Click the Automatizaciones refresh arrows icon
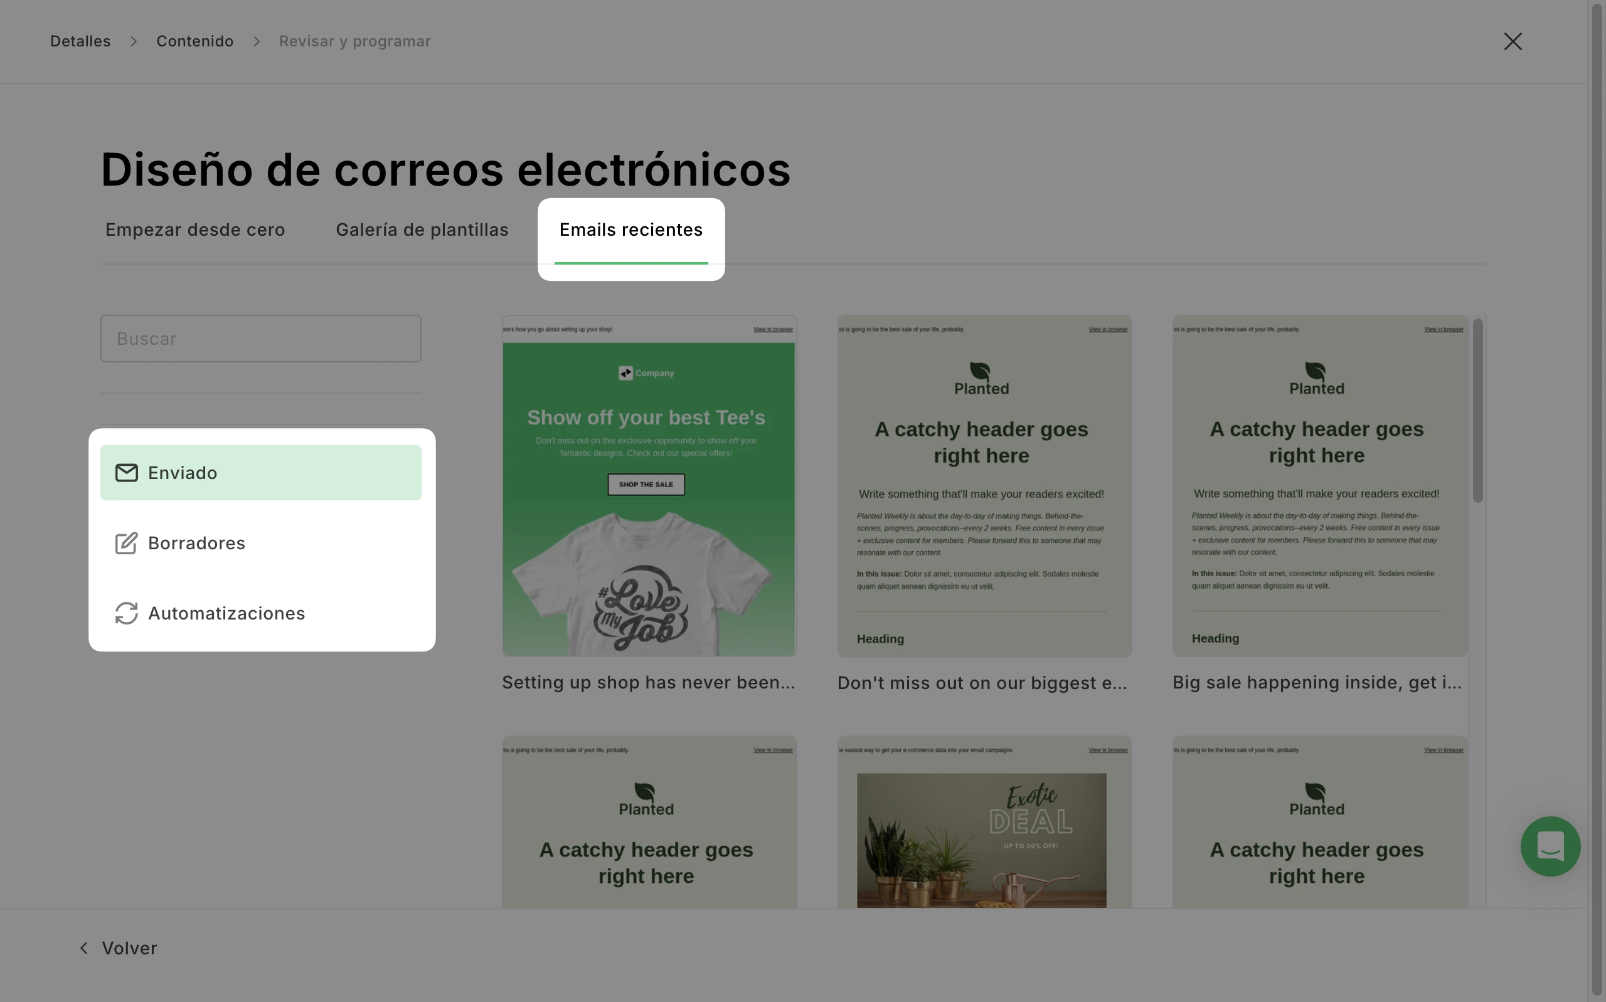The height and width of the screenshot is (1002, 1606). [x=126, y=613]
